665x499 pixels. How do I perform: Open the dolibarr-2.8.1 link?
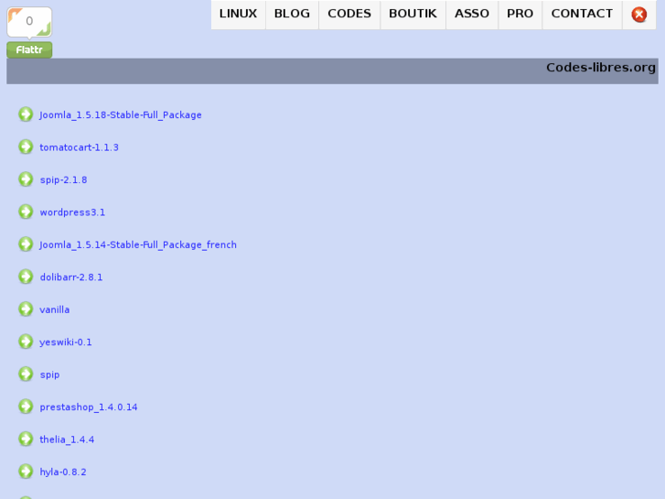pyautogui.click(x=71, y=277)
